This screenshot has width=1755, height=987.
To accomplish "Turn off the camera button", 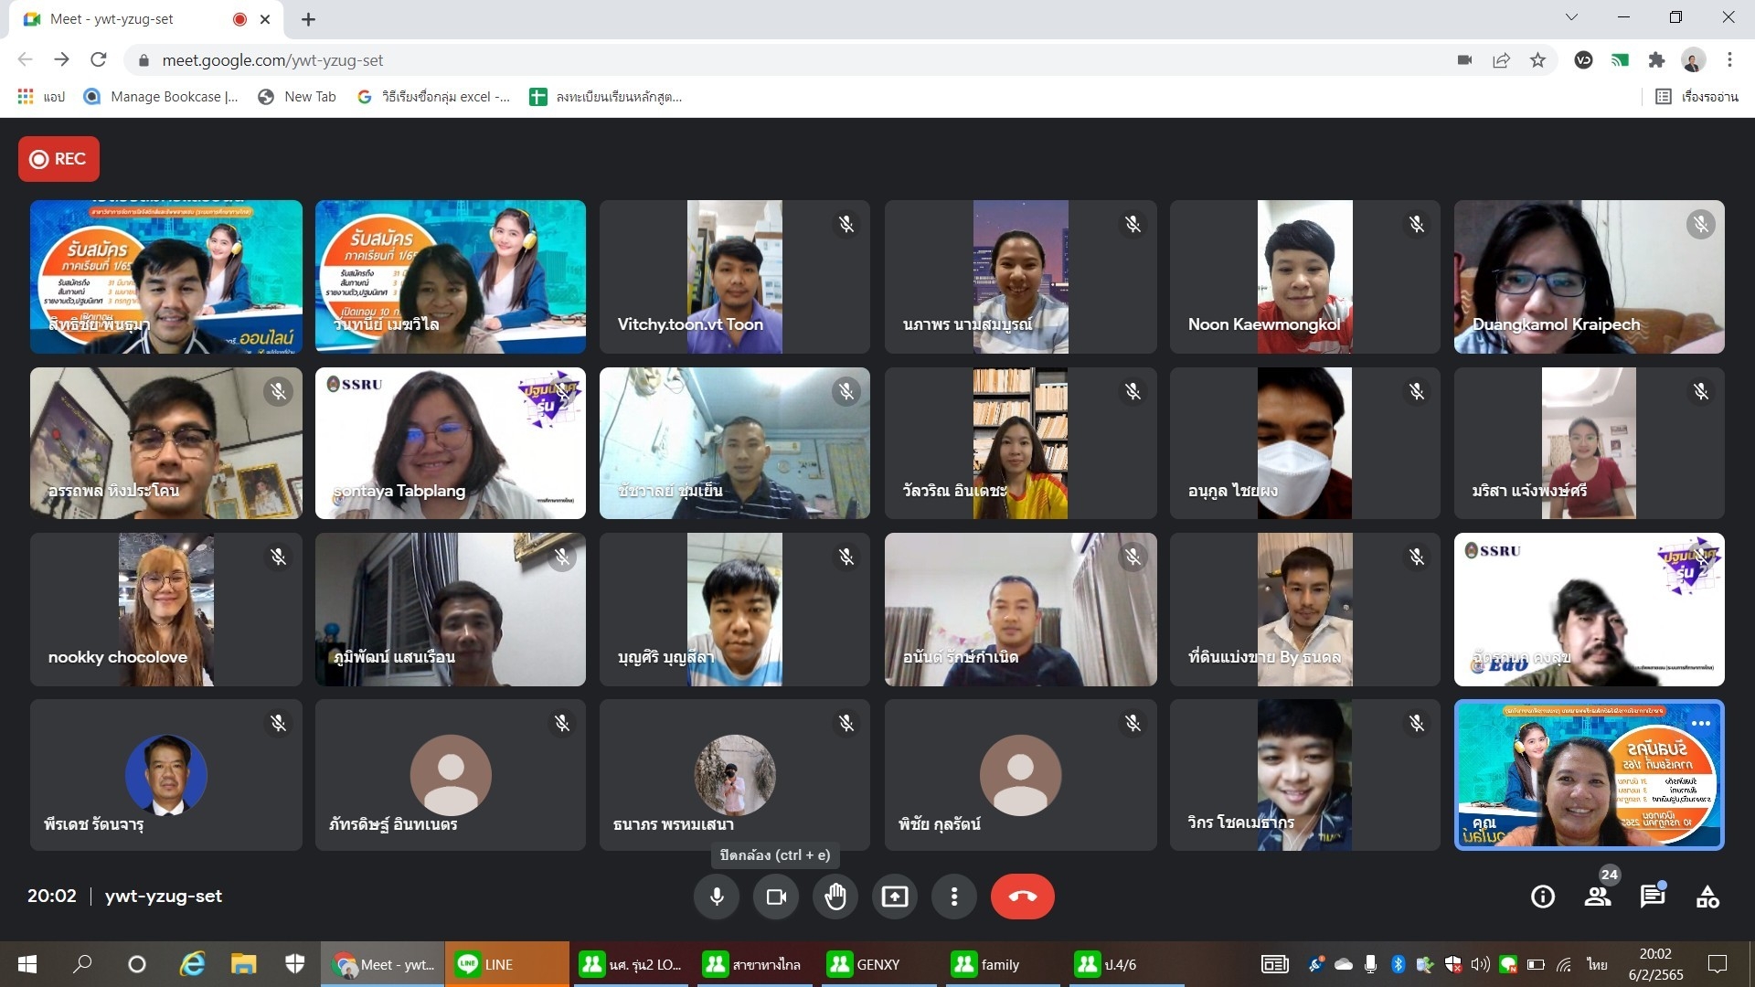I will 776,897.
